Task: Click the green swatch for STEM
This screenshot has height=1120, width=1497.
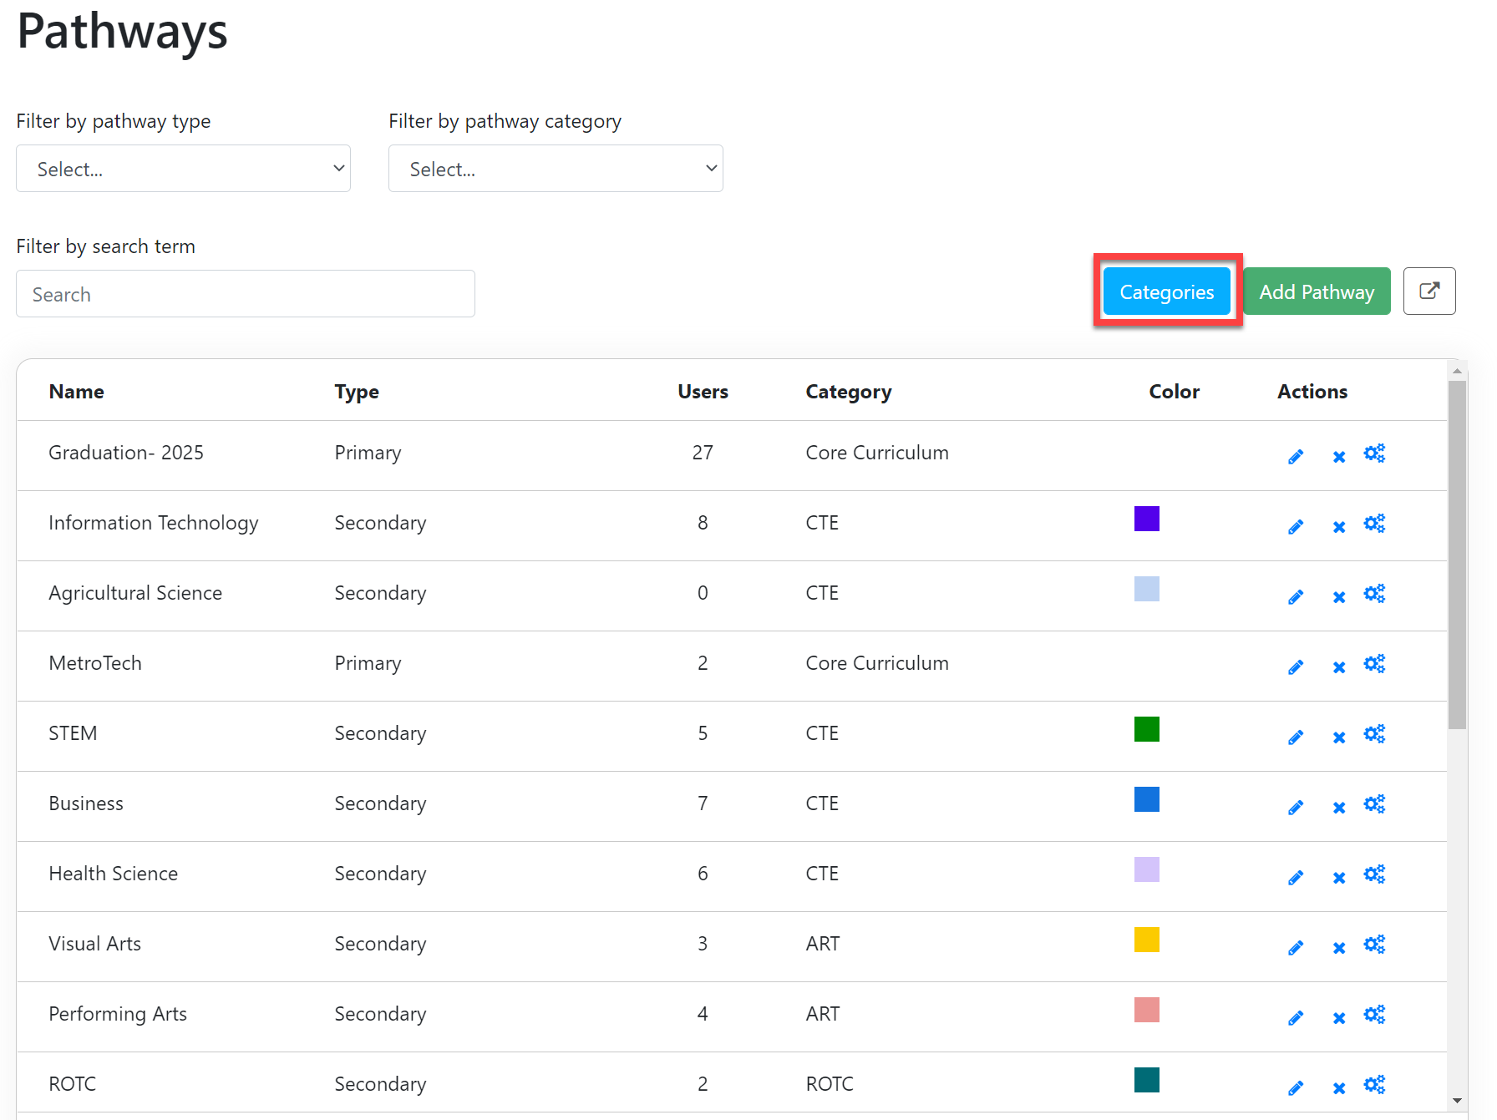Action: point(1147,729)
